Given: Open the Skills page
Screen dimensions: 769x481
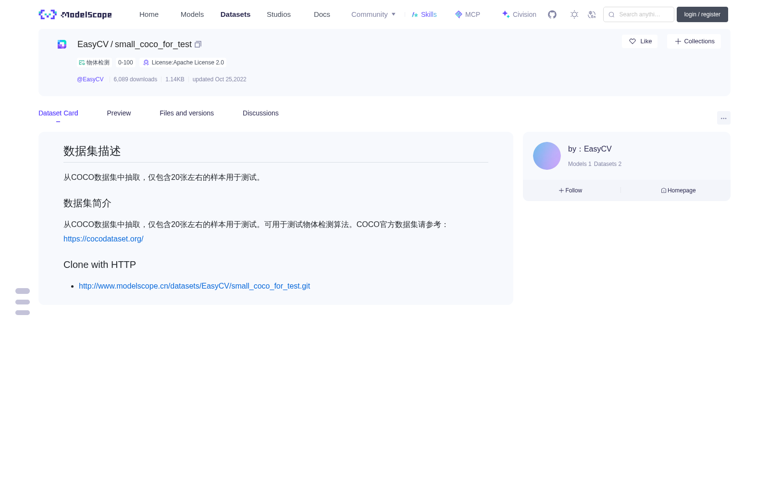Looking at the screenshot, I should click(424, 14).
